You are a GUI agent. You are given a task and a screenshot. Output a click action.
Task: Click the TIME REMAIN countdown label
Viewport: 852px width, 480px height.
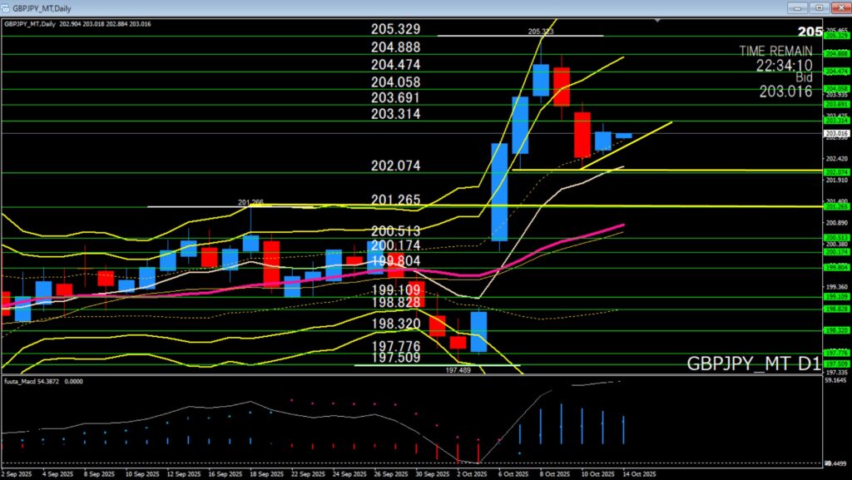(x=775, y=51)
